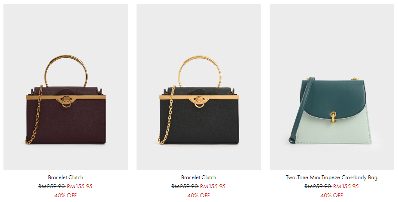The height and width of the screenshot is (202, 398).
Task: Click the 40% OFF label under black clutch
Action: (198, 196)
